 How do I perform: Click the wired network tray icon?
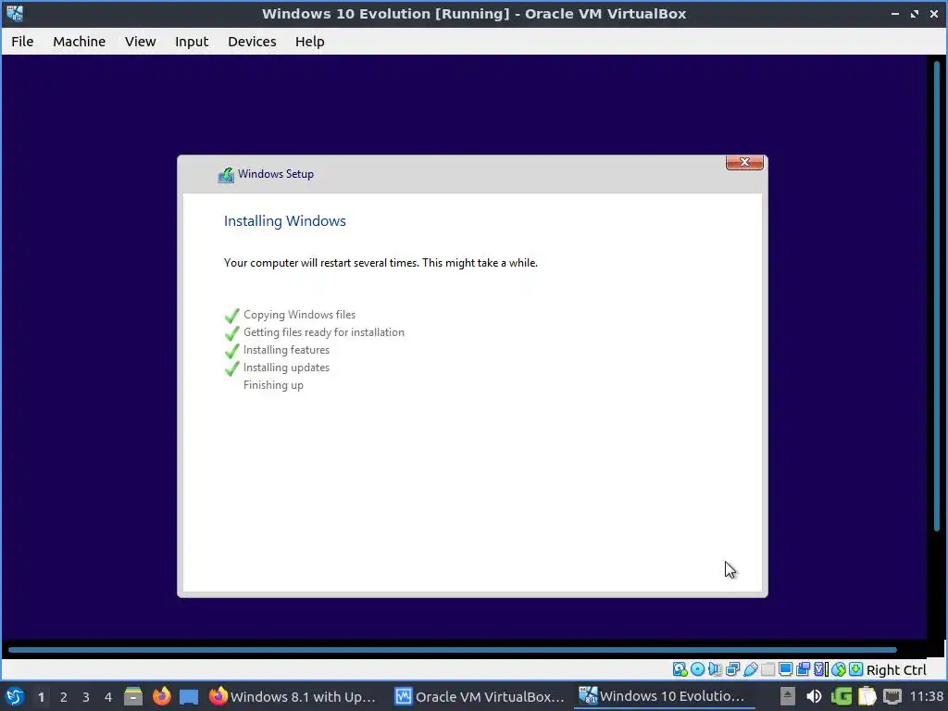pyautogui.click(x=892, y=696)
